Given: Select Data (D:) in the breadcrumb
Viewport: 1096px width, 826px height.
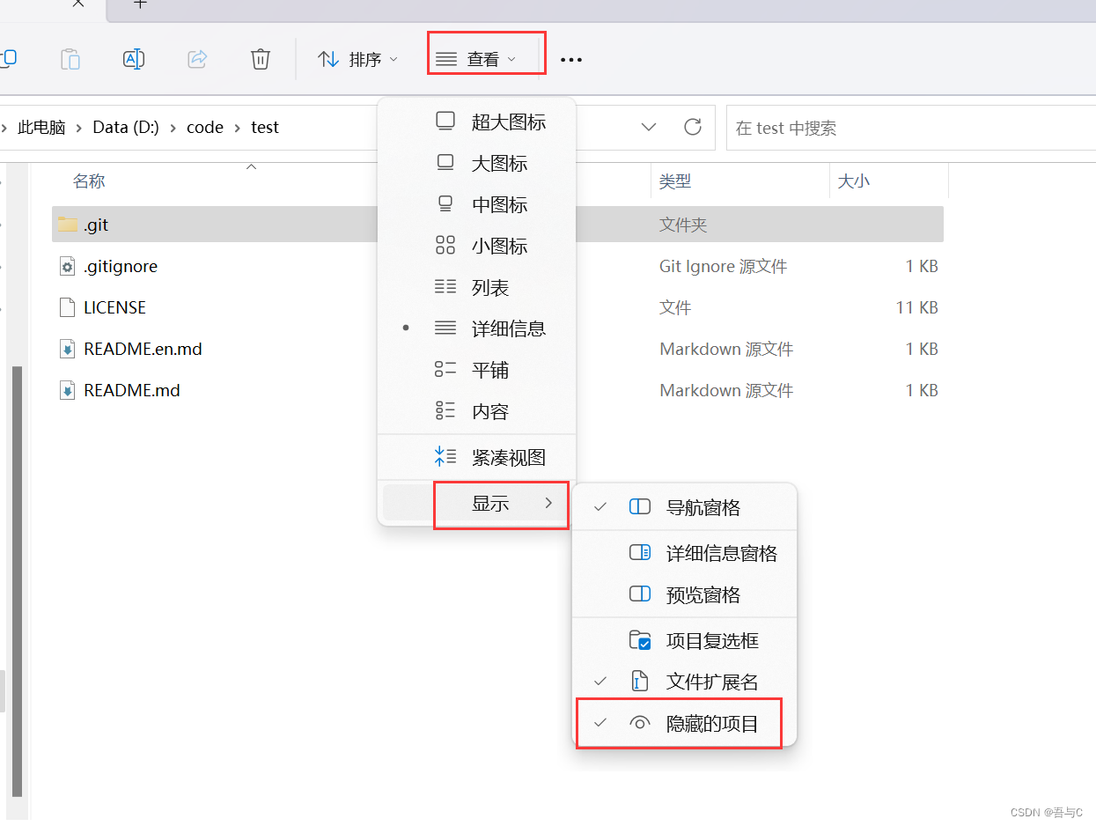Looking at the screenshot, I should (x=126, y=127).
